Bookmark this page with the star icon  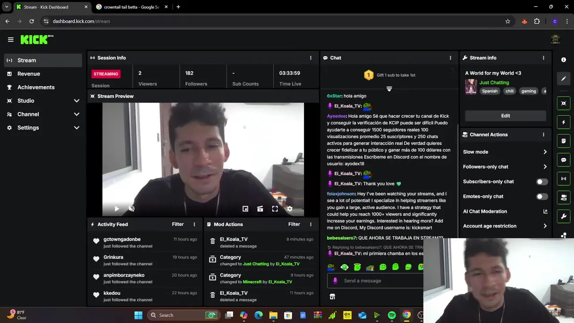point(508,21)
